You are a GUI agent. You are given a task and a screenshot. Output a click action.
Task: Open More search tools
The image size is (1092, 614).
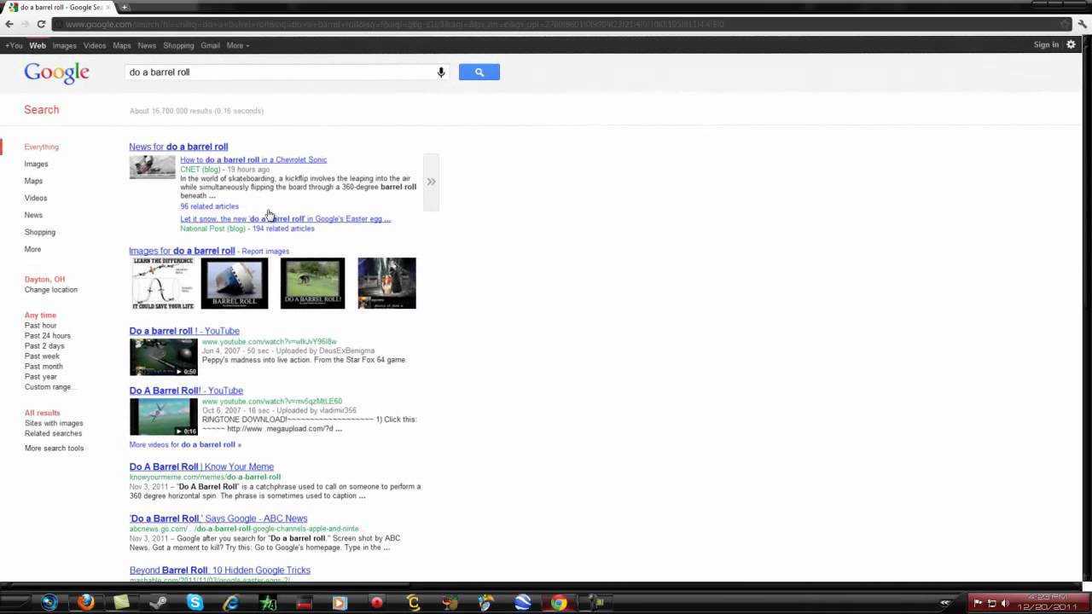54,449
